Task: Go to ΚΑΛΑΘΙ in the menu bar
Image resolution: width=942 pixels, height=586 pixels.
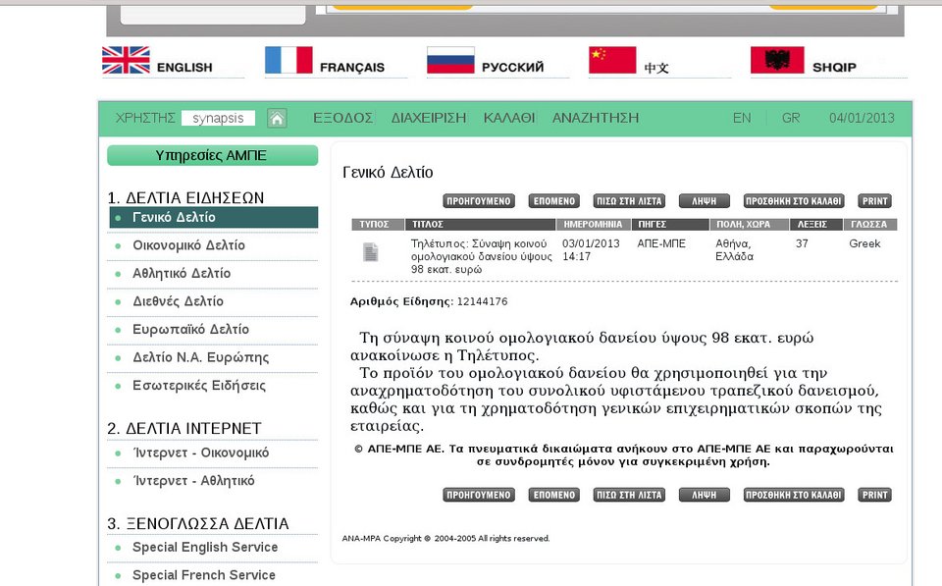Action: 509,118
